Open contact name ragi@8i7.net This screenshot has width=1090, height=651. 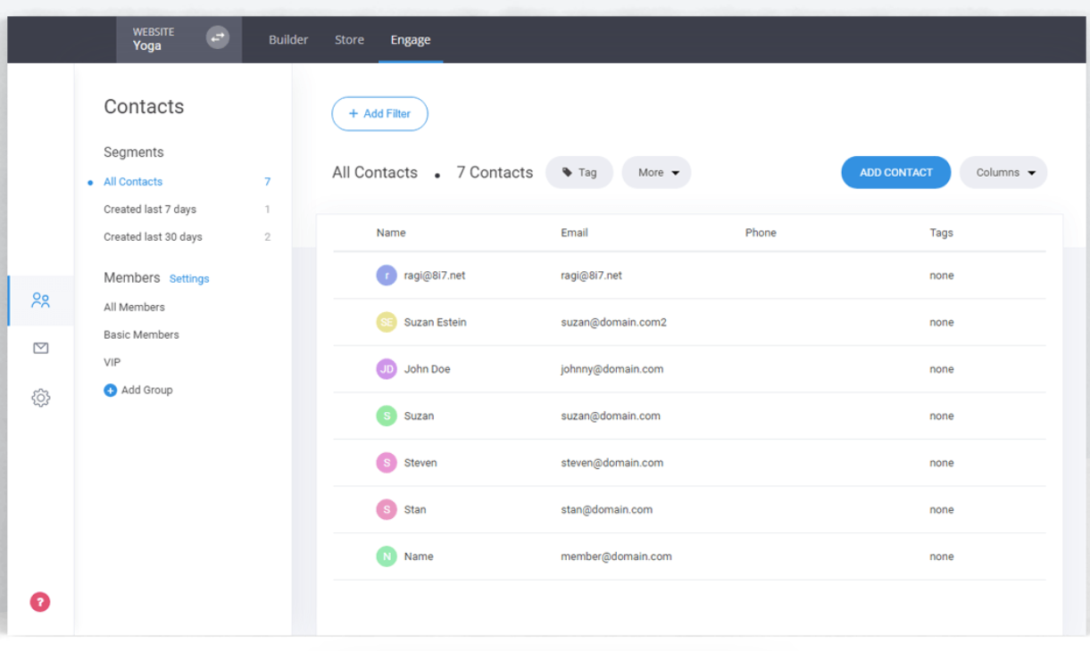tap(435, 276)
